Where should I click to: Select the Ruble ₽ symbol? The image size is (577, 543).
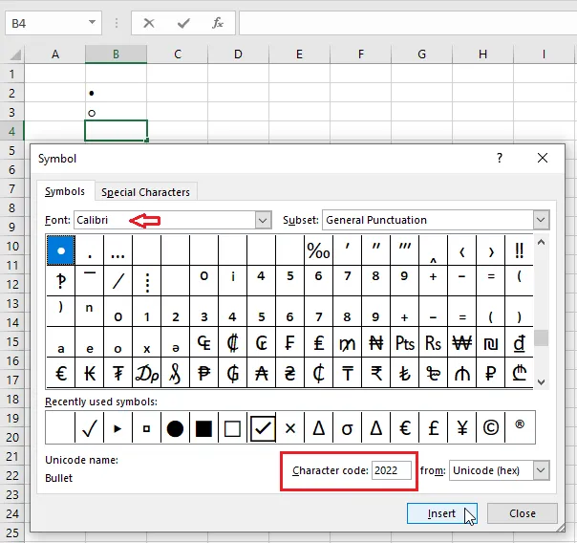pyautogui.click(x=490, y=373)
